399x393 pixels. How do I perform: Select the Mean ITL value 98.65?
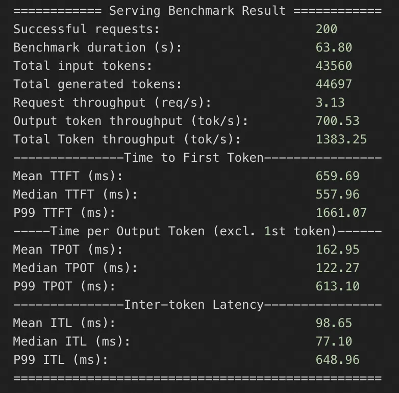(x=334, y=323)
